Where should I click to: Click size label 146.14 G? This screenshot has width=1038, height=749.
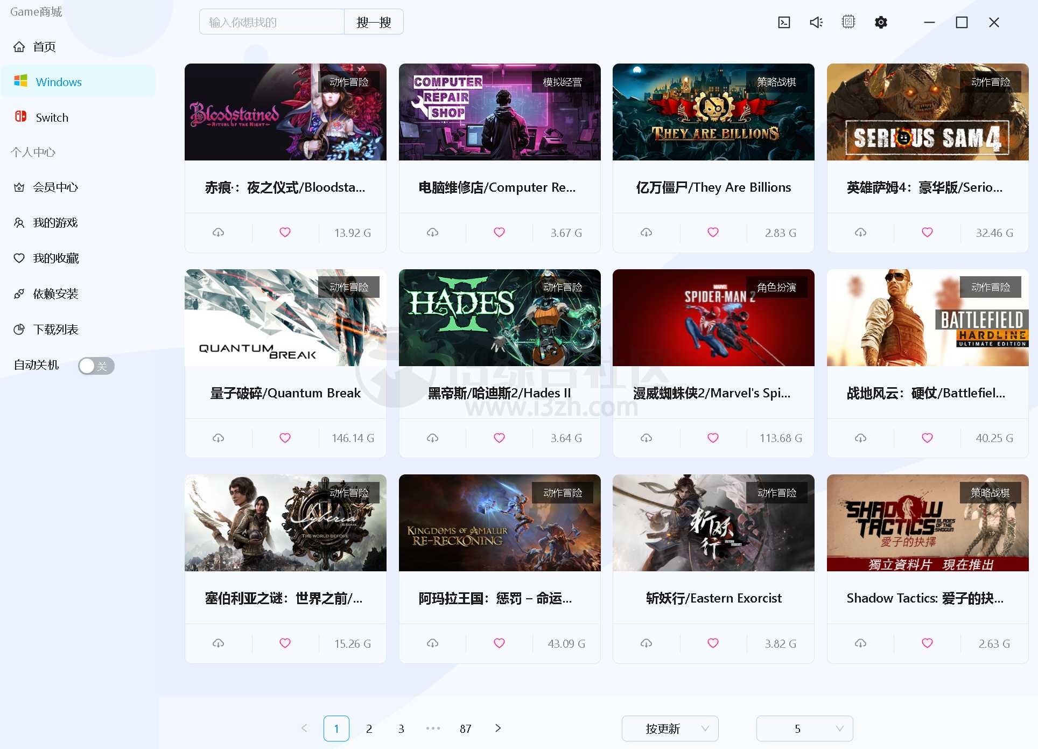tap(353, 438)
